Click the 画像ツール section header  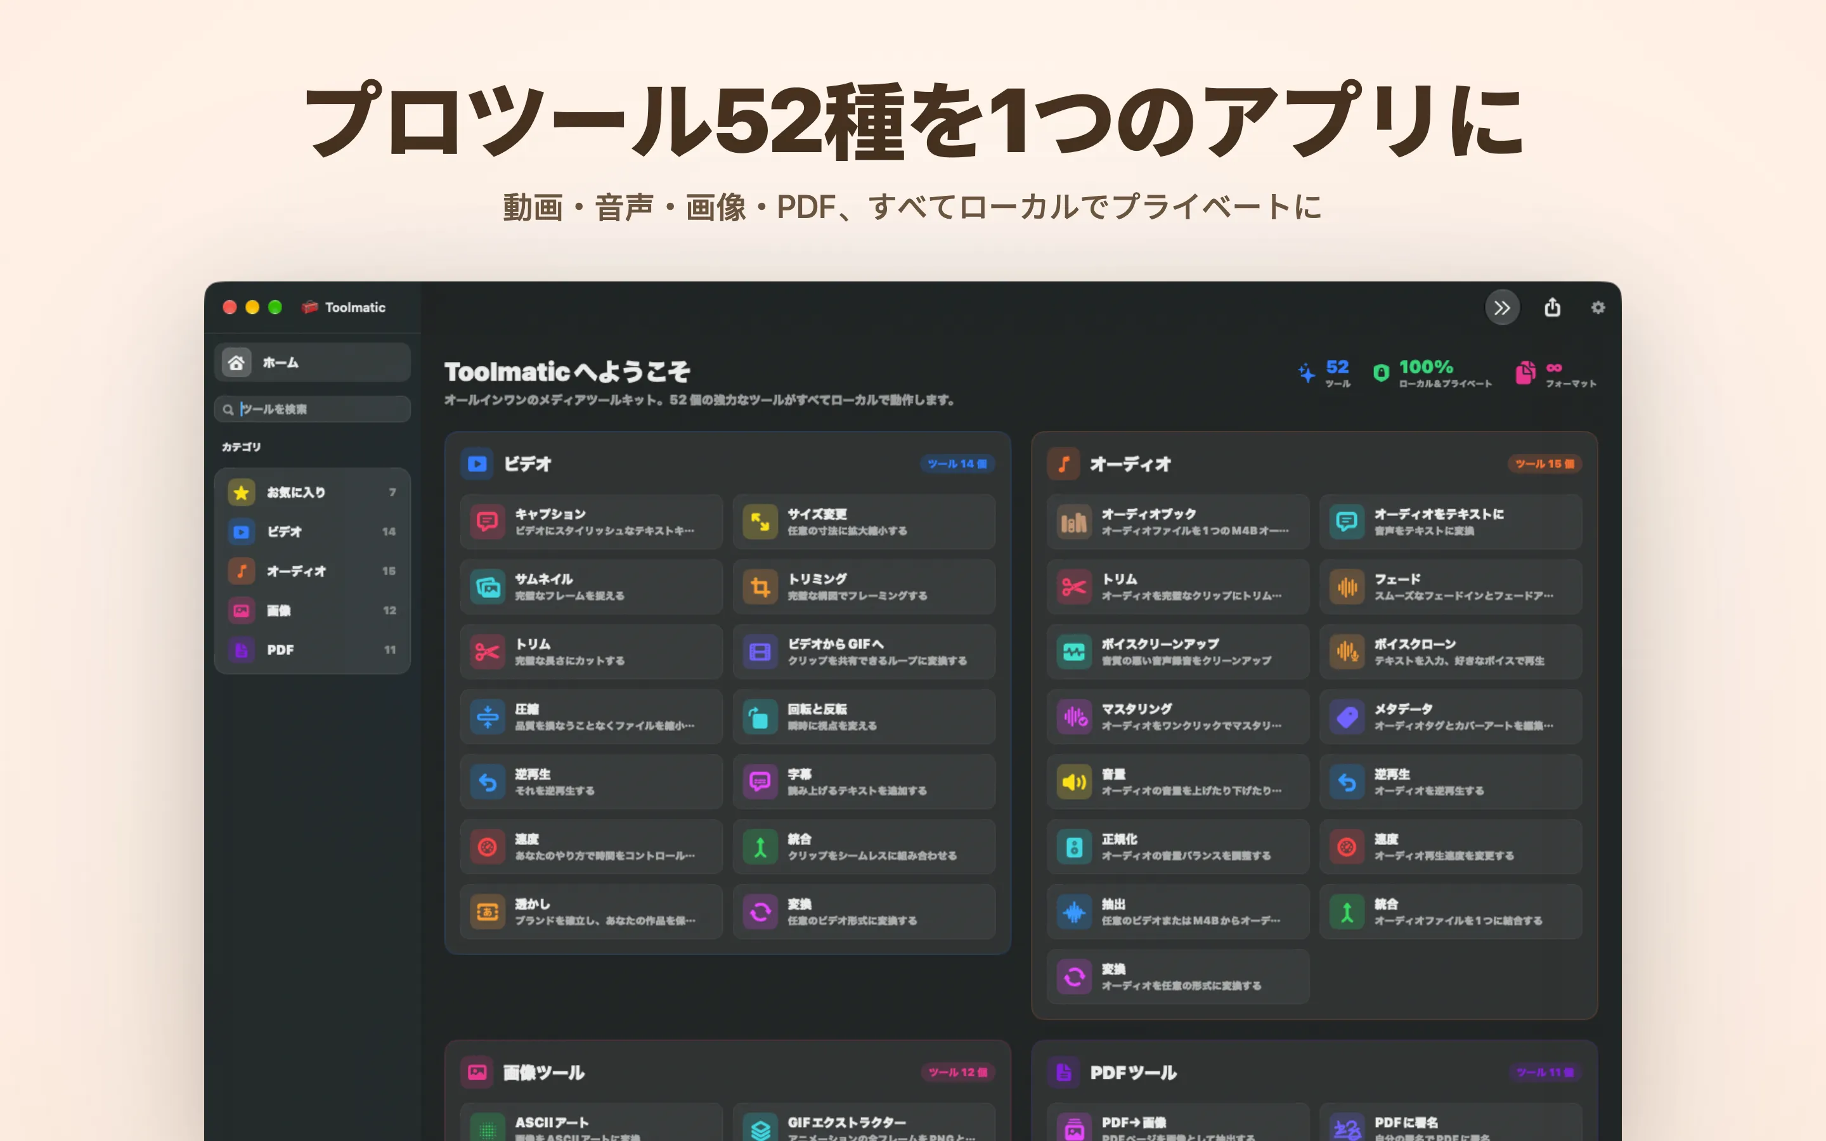[543, 1073]
